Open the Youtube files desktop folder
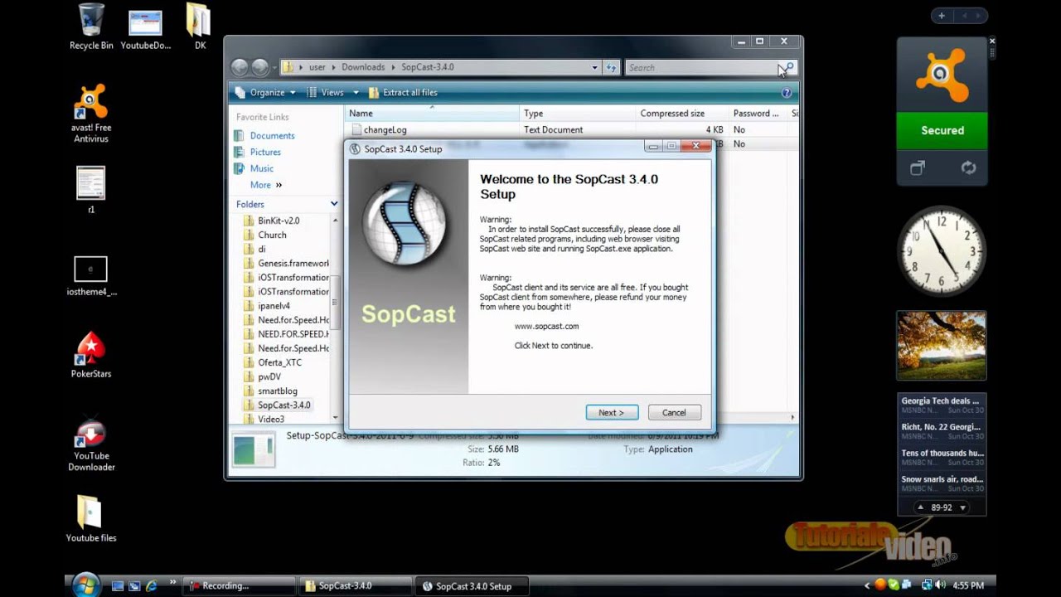This screenshot has width=1061, height=597. pyautogui.click(x=91, y=518)
